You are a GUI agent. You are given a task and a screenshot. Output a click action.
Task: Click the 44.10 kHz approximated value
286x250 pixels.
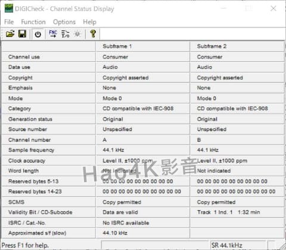[115, 233]
